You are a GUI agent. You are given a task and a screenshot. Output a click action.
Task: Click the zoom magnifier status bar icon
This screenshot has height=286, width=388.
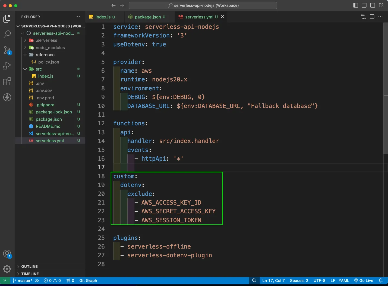[254, 281]
